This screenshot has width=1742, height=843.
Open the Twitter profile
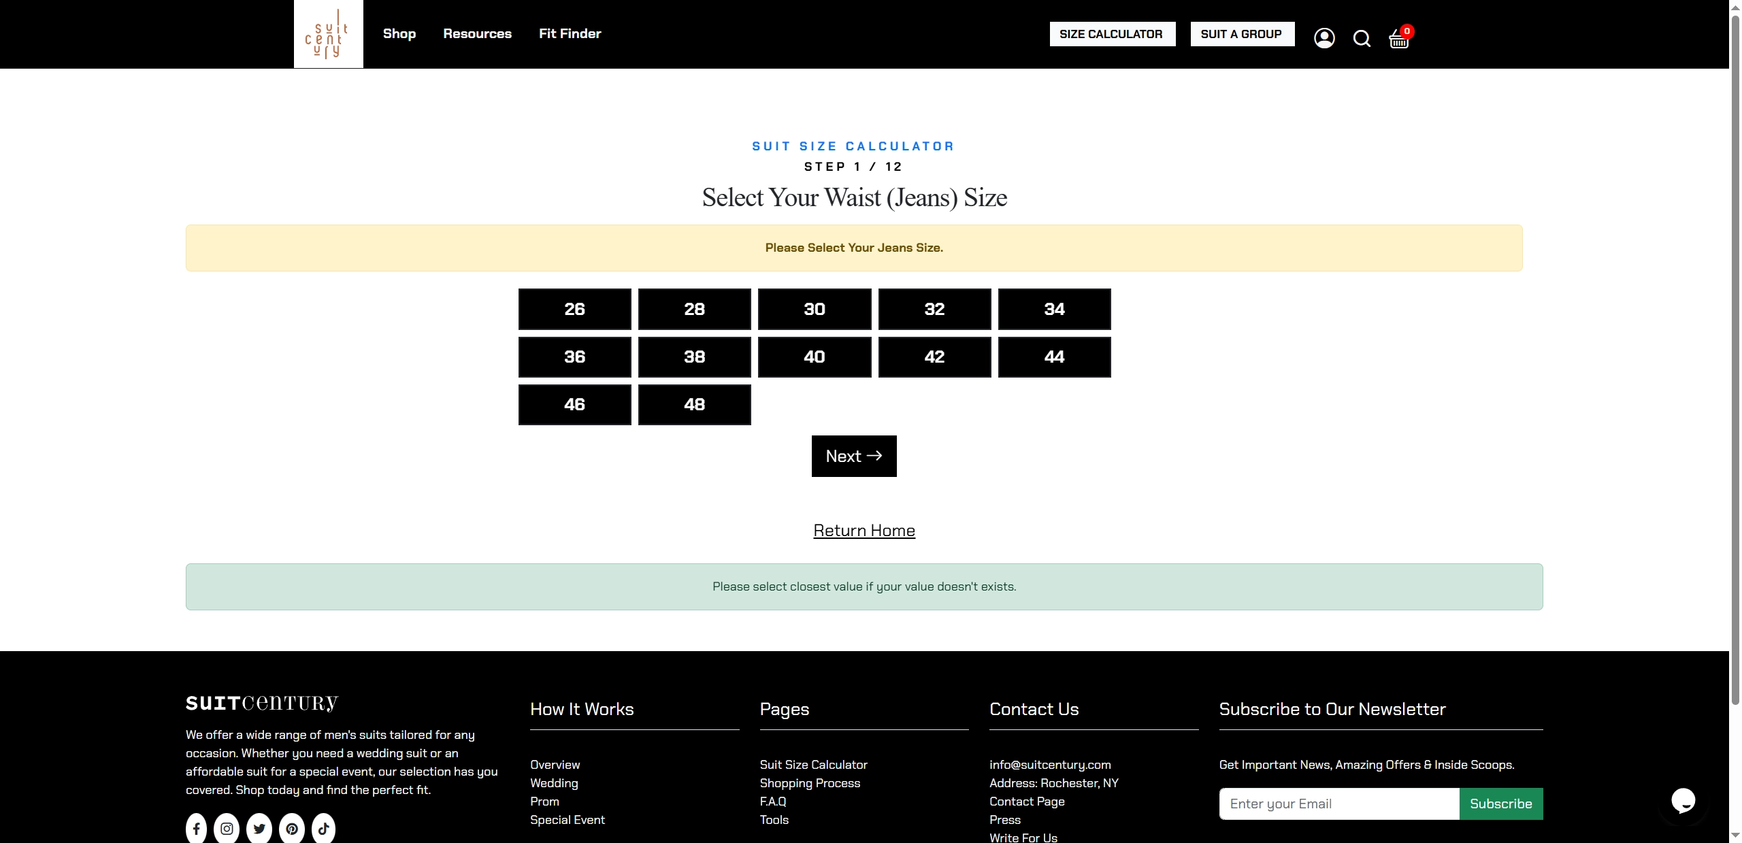tap(259, 829)
